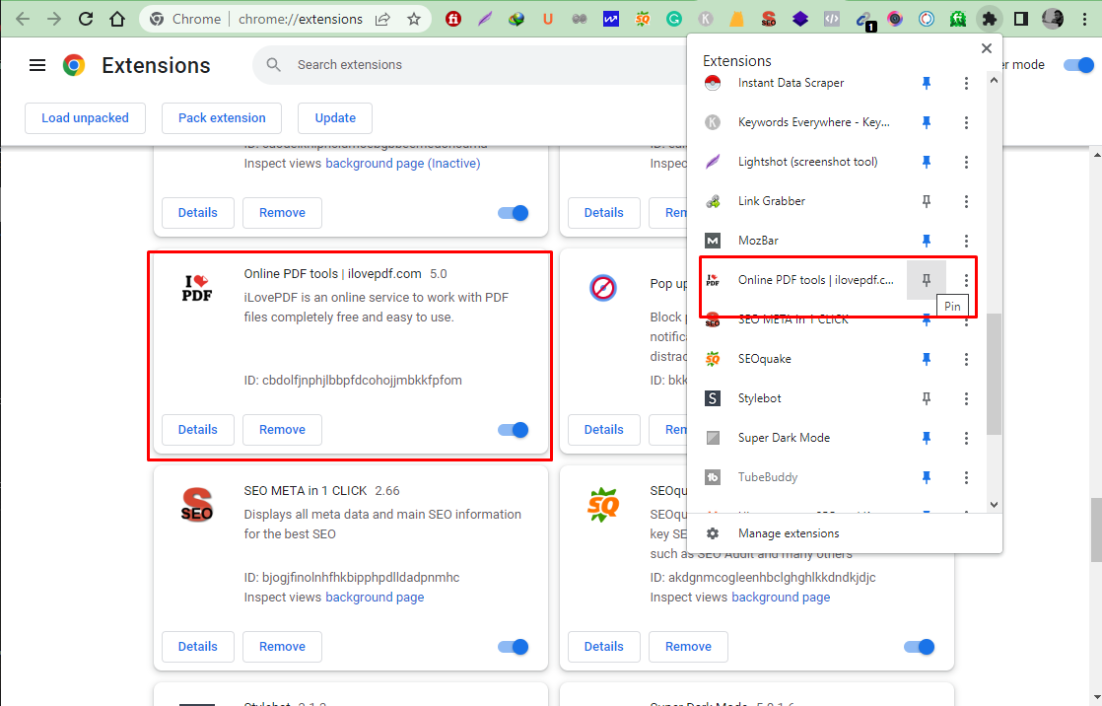The height and width of the screenshot is (706, 1102).
Task: Click the green Grammarly G toolbar icon
Action: tap(674, 19)
